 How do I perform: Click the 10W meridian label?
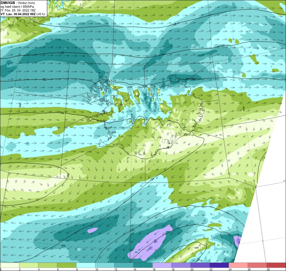point(244,109)
